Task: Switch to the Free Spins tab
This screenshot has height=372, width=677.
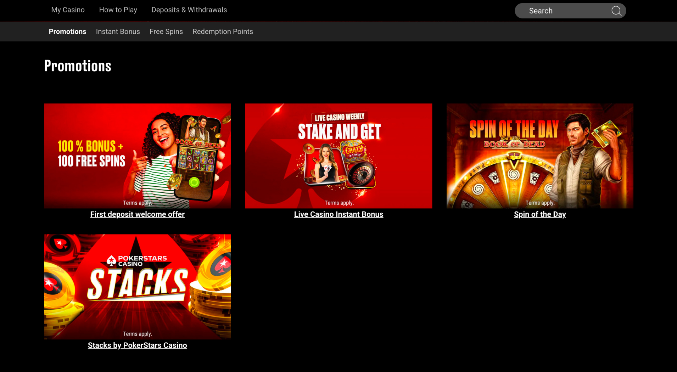Action: point(166,32)
